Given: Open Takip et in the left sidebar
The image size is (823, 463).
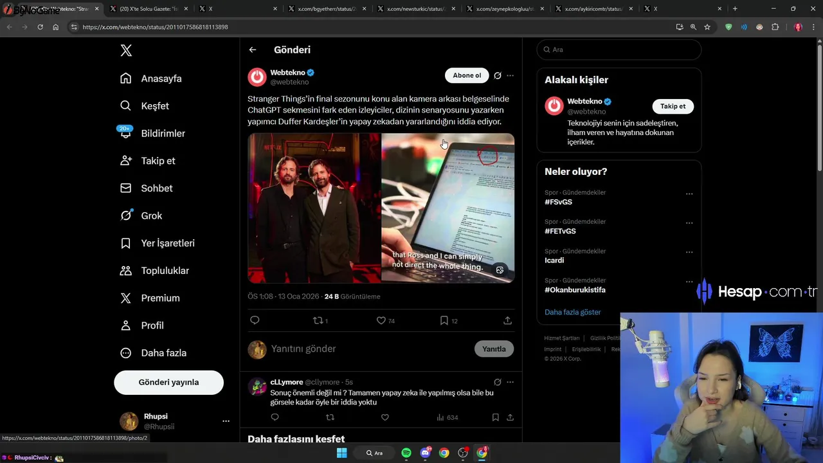Looking at the screenshot, I should 147,161.
